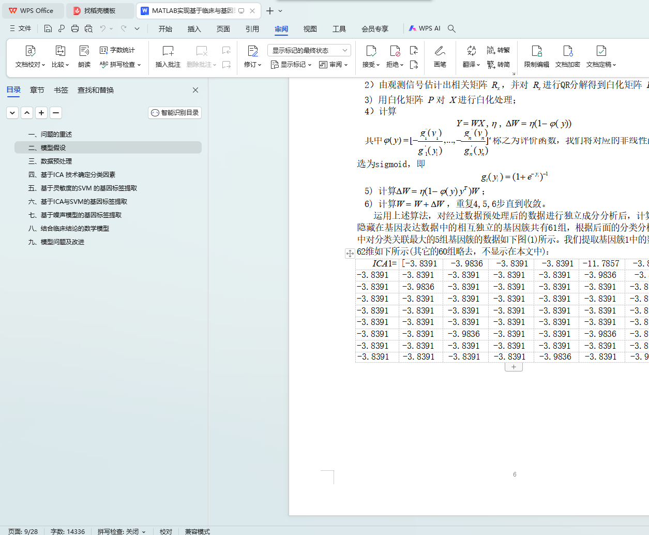Click the 朗读 read aloud icon

[84, 51]
